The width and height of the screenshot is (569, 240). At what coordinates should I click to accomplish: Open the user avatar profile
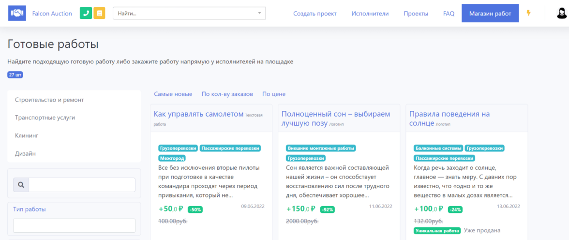[562, 13]
